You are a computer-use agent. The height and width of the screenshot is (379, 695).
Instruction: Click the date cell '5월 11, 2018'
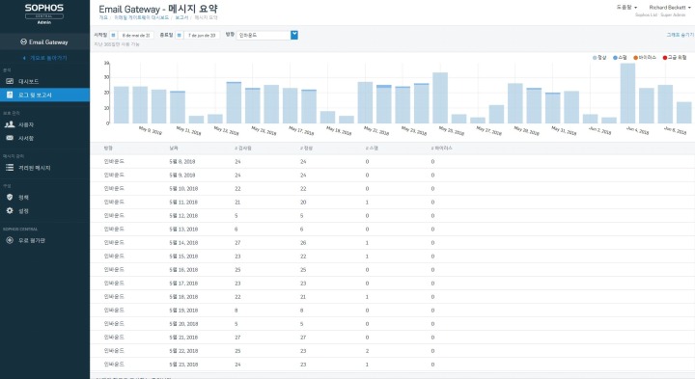click(183, 203)
